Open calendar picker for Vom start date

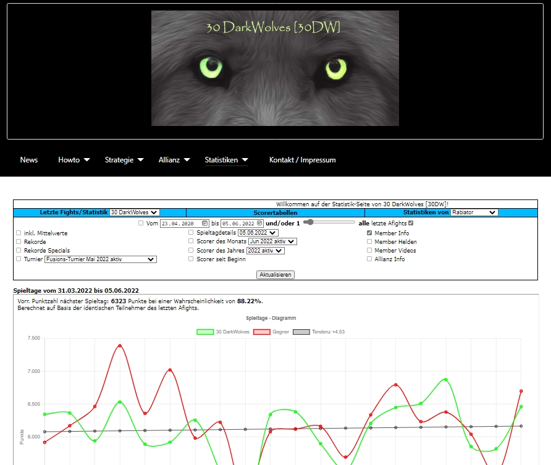coord(205,223)
